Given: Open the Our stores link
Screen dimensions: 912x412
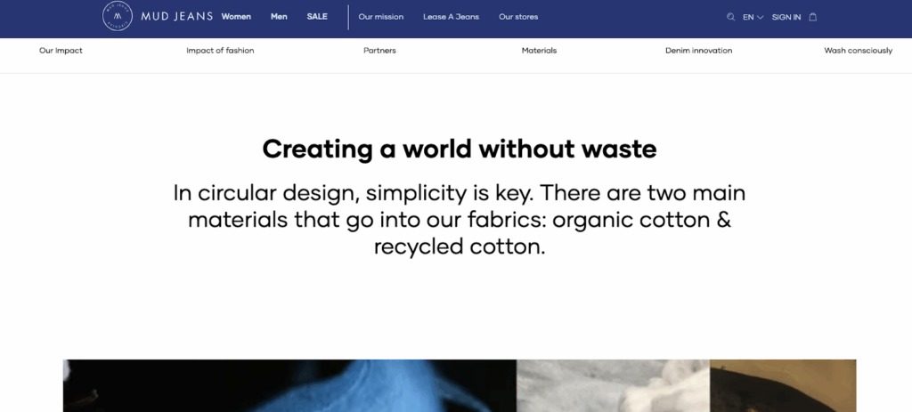Looking at the screenshot, I should (518, 17).
